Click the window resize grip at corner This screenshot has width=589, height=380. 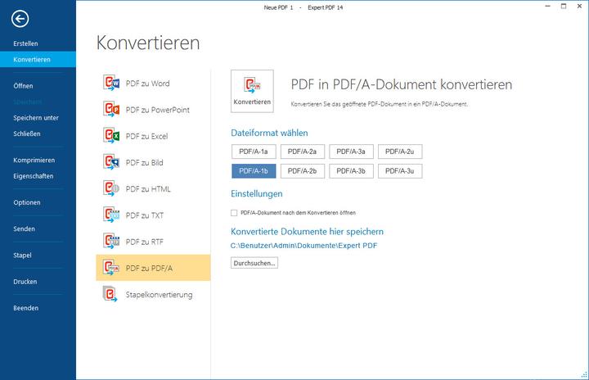(x=584, y=375)
